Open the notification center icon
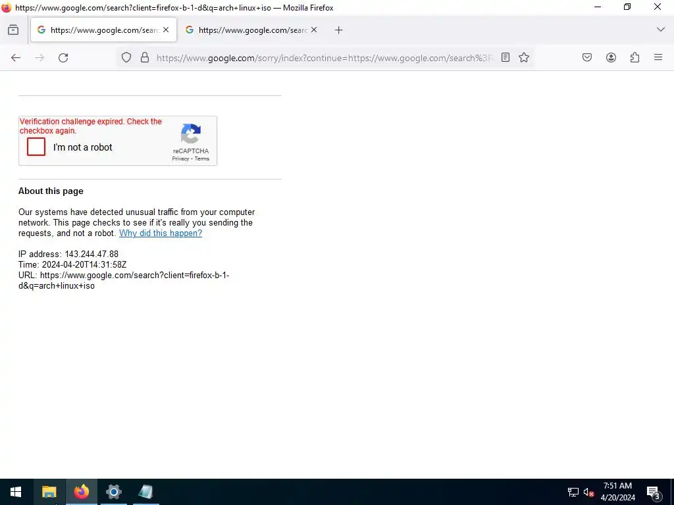The height and width of the screenshot is (505, 674). point(653,492)
